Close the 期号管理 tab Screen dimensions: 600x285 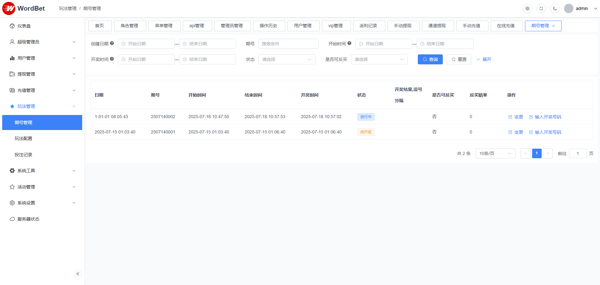click(553, 26)
